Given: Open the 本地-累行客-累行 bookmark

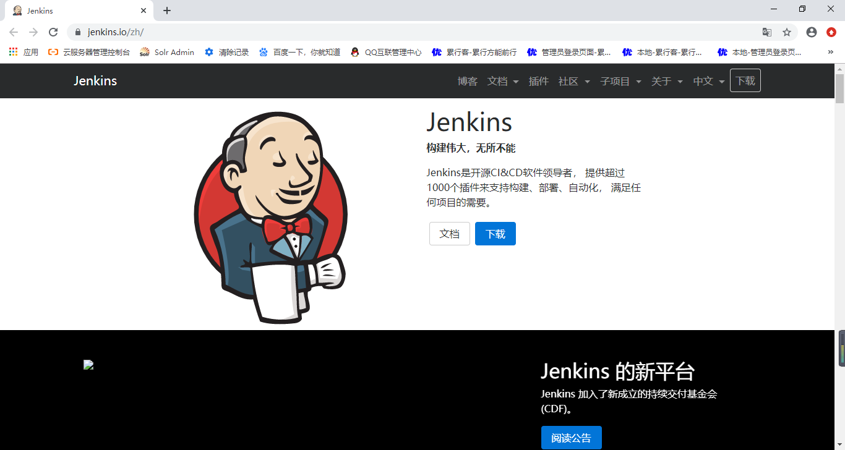Looking at the screenshot, I should click(x=663, y=53).
